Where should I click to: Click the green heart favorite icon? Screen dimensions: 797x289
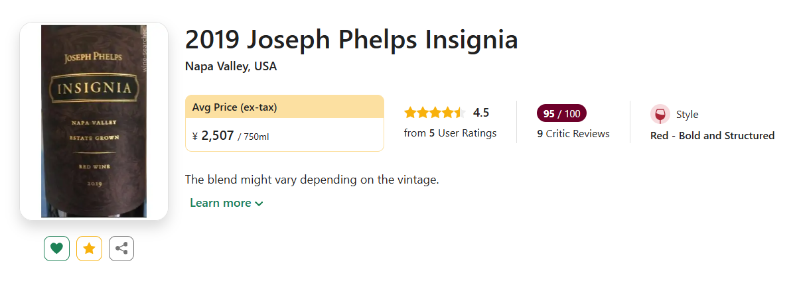(56, 249)
